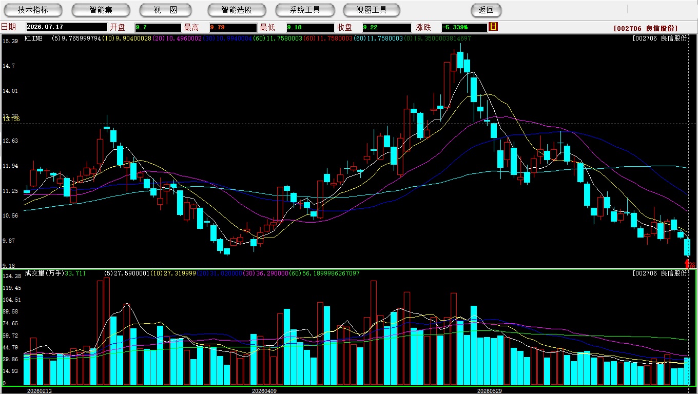Click the volume (5)27.5900001 value
The image size is (698, 394).
[x=126, y=273]
